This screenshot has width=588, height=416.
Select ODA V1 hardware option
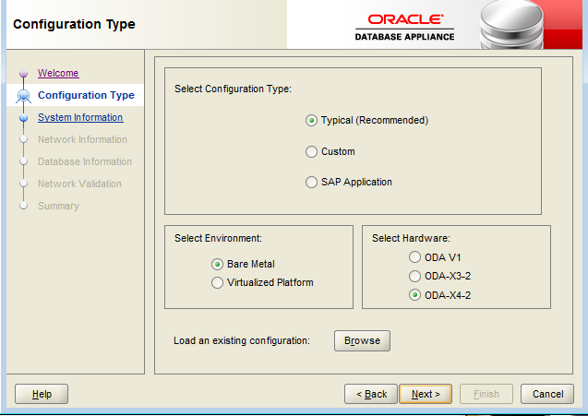(414, 257)
